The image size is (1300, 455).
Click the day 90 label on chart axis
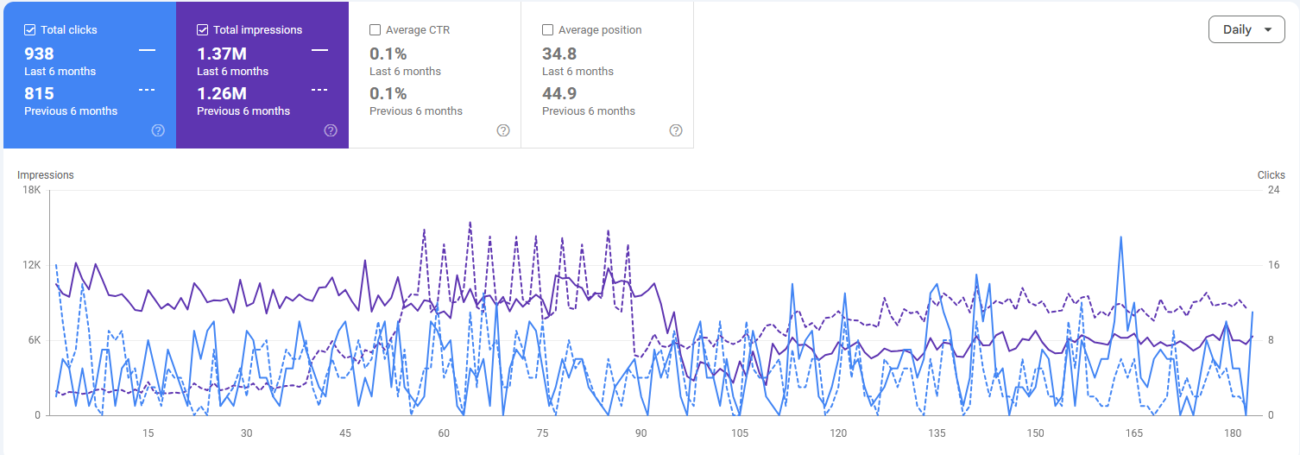(x=641, y=433)
